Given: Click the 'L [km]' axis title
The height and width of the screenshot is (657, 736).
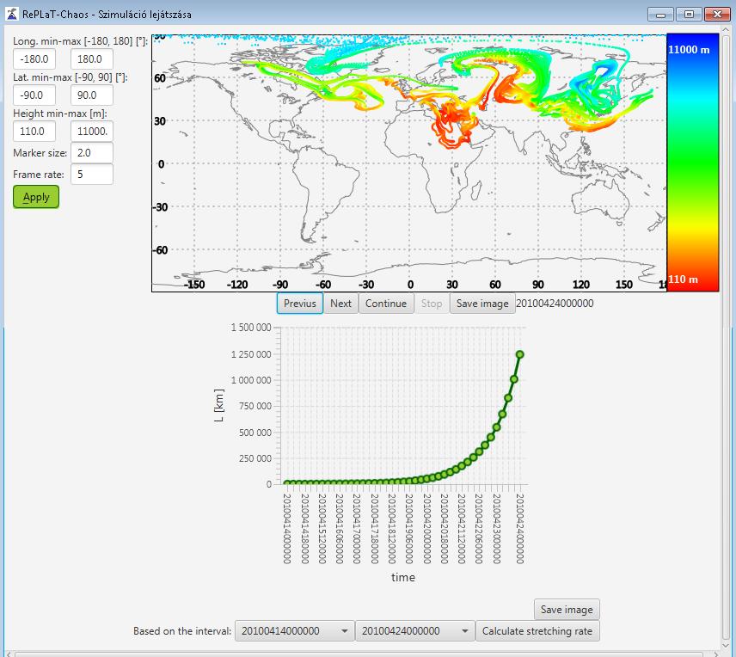Looking at the screenshot, I should pyautogui.click(x=218, y=405).
